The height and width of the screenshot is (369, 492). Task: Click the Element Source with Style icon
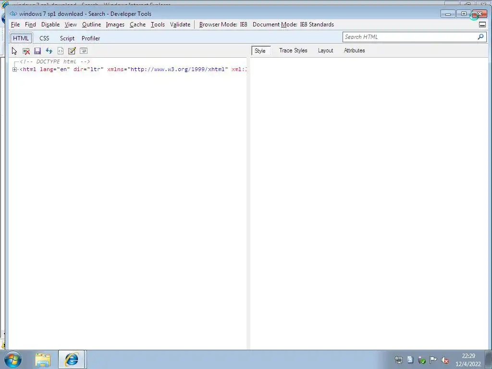pyautogui.click(x=61, y=51)
